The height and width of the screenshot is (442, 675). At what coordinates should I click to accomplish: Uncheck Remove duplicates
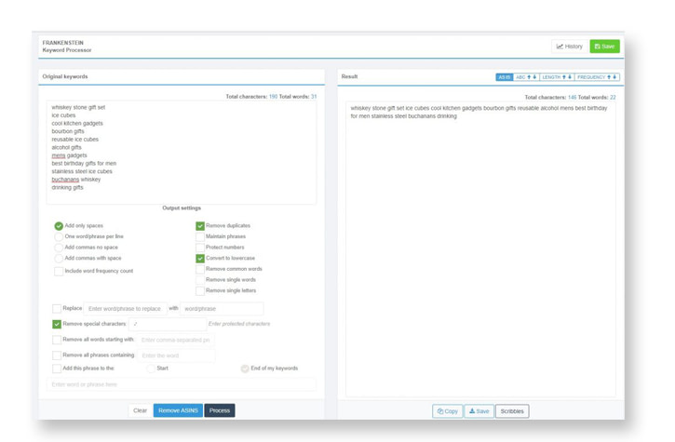pyautogui.click(x=200, y=226)
